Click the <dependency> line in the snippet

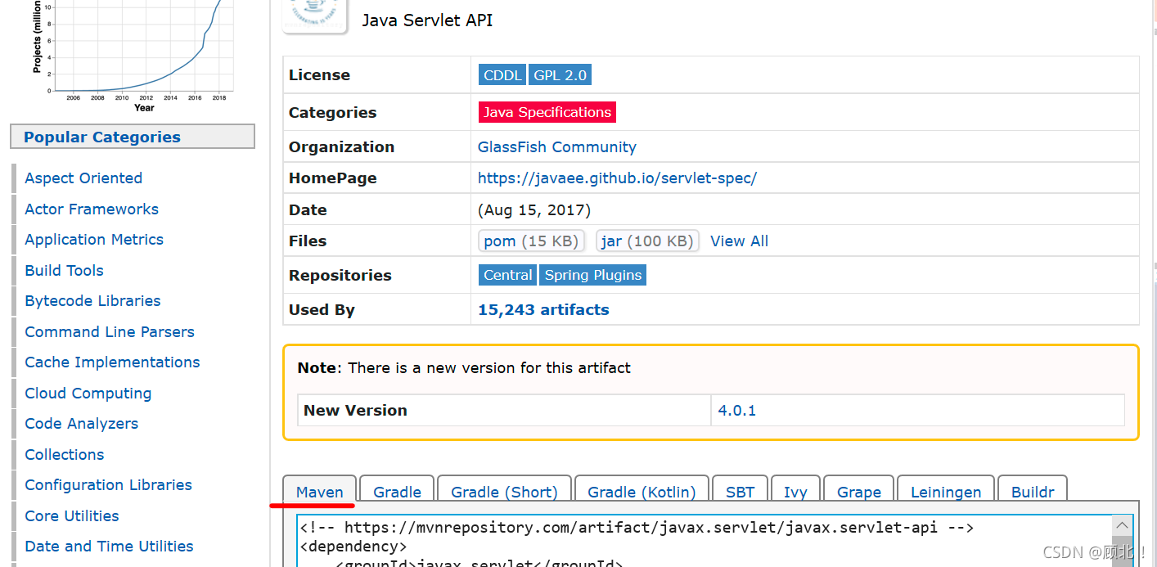(x=353, y=547)
